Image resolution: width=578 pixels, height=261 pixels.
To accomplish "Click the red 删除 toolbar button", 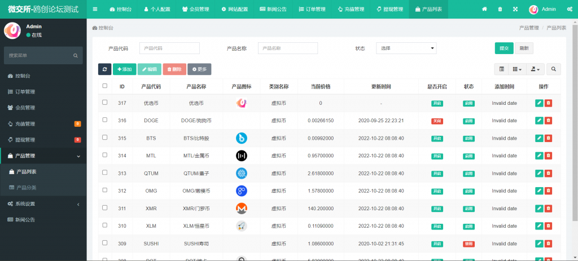I will pyautogui.click(x=174, y=69).
